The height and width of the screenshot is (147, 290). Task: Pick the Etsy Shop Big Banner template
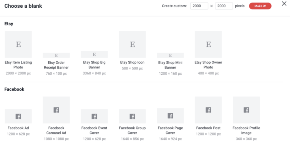(x=94, y=54)
